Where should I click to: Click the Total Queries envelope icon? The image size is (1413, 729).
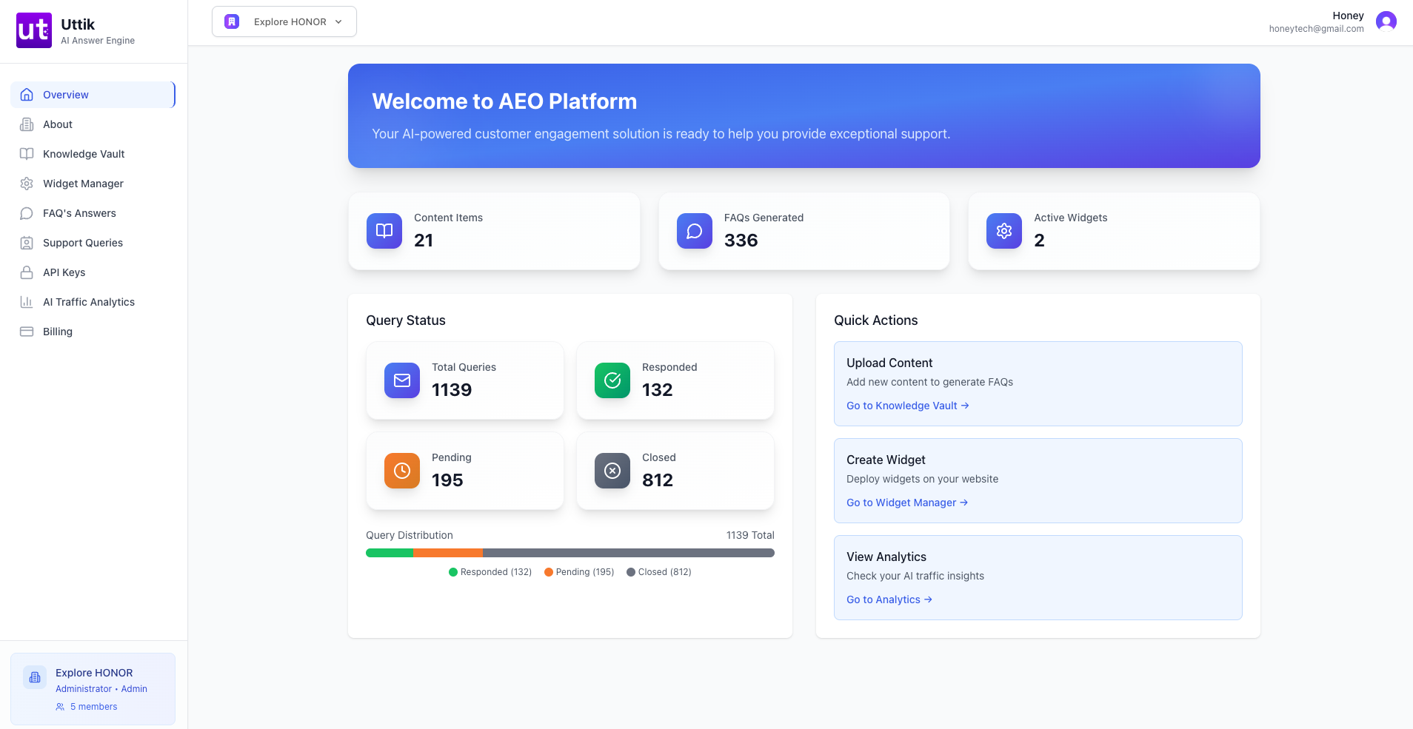tap(402, 380)
